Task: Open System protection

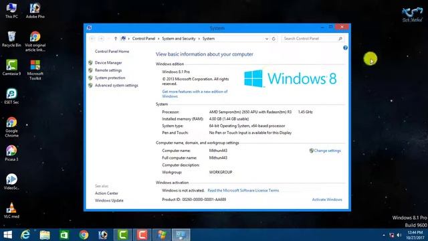Action: [110, 78]
